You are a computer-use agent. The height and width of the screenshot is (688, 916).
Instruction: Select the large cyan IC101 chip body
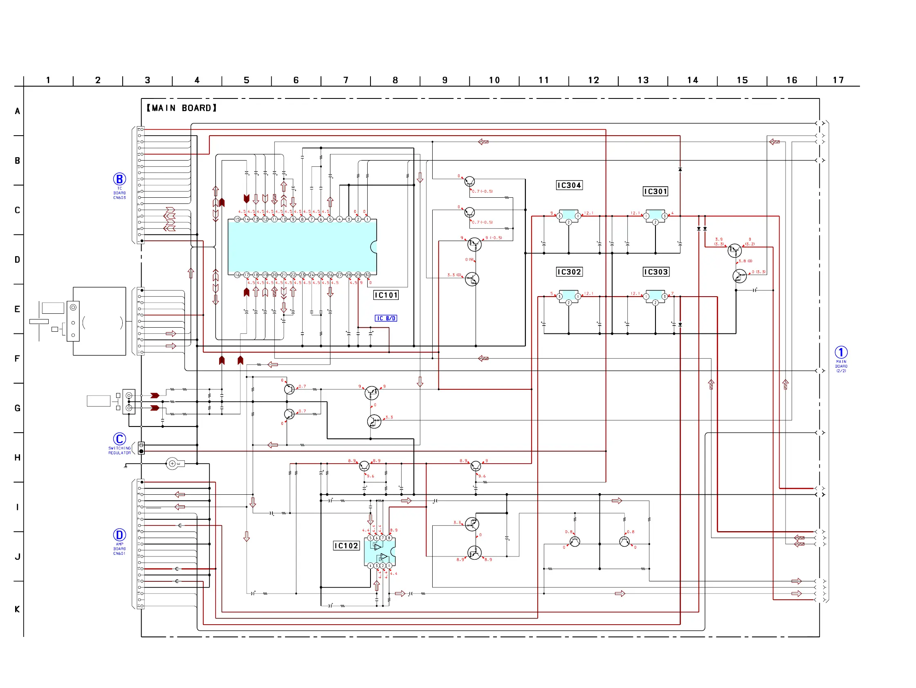[302, 247]
